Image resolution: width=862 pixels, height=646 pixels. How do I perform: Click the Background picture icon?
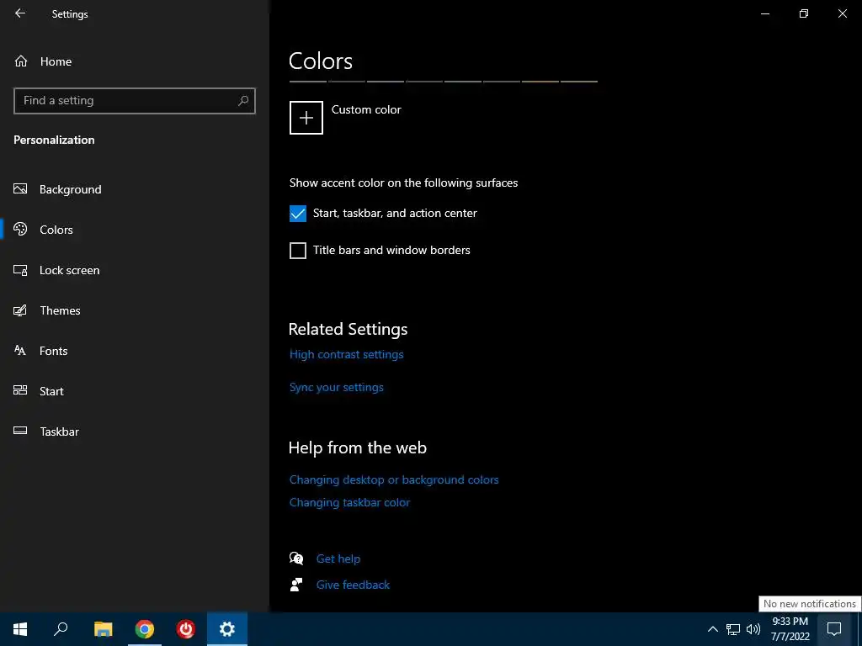[x=20, y=189]
